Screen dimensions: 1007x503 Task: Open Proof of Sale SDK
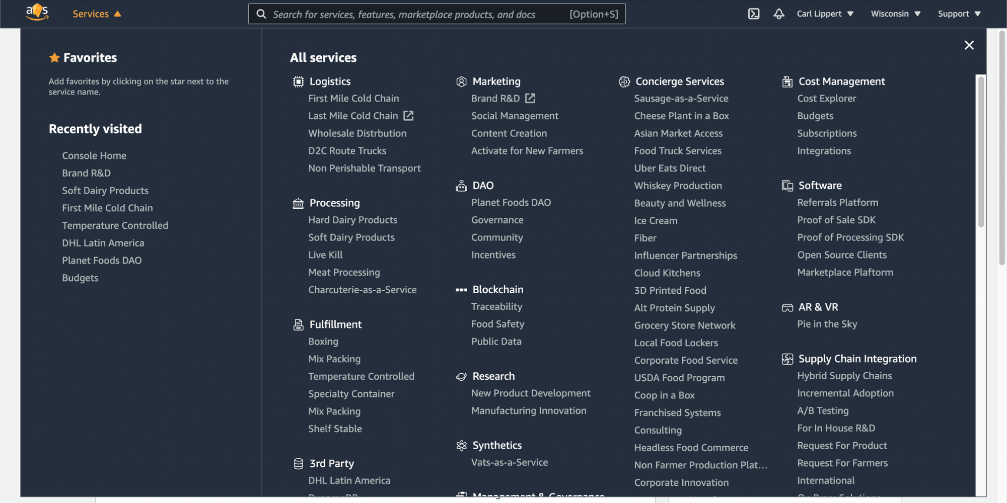[836, 220]
